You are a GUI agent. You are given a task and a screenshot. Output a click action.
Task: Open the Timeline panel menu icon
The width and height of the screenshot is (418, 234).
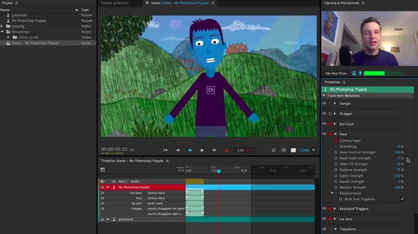click(167, 161)
